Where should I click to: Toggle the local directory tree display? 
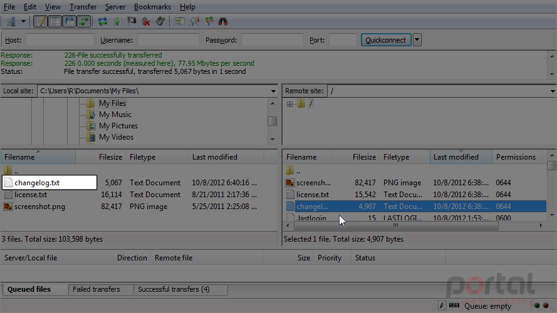tap(55, 21)
